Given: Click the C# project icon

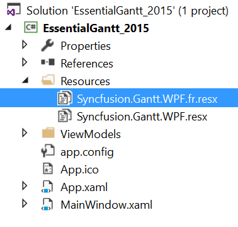Looking at the screenshot, I should point(31,28).
